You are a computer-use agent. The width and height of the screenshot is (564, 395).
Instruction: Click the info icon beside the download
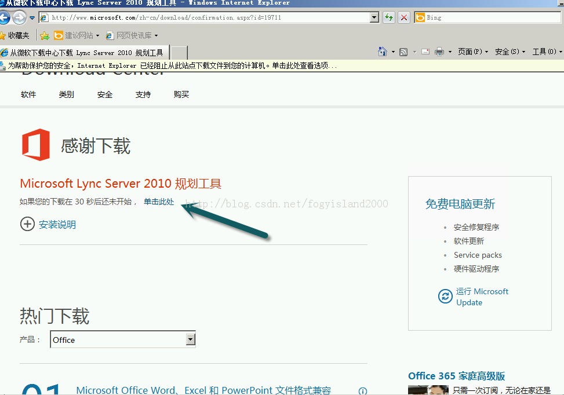(x=363, y=392)
